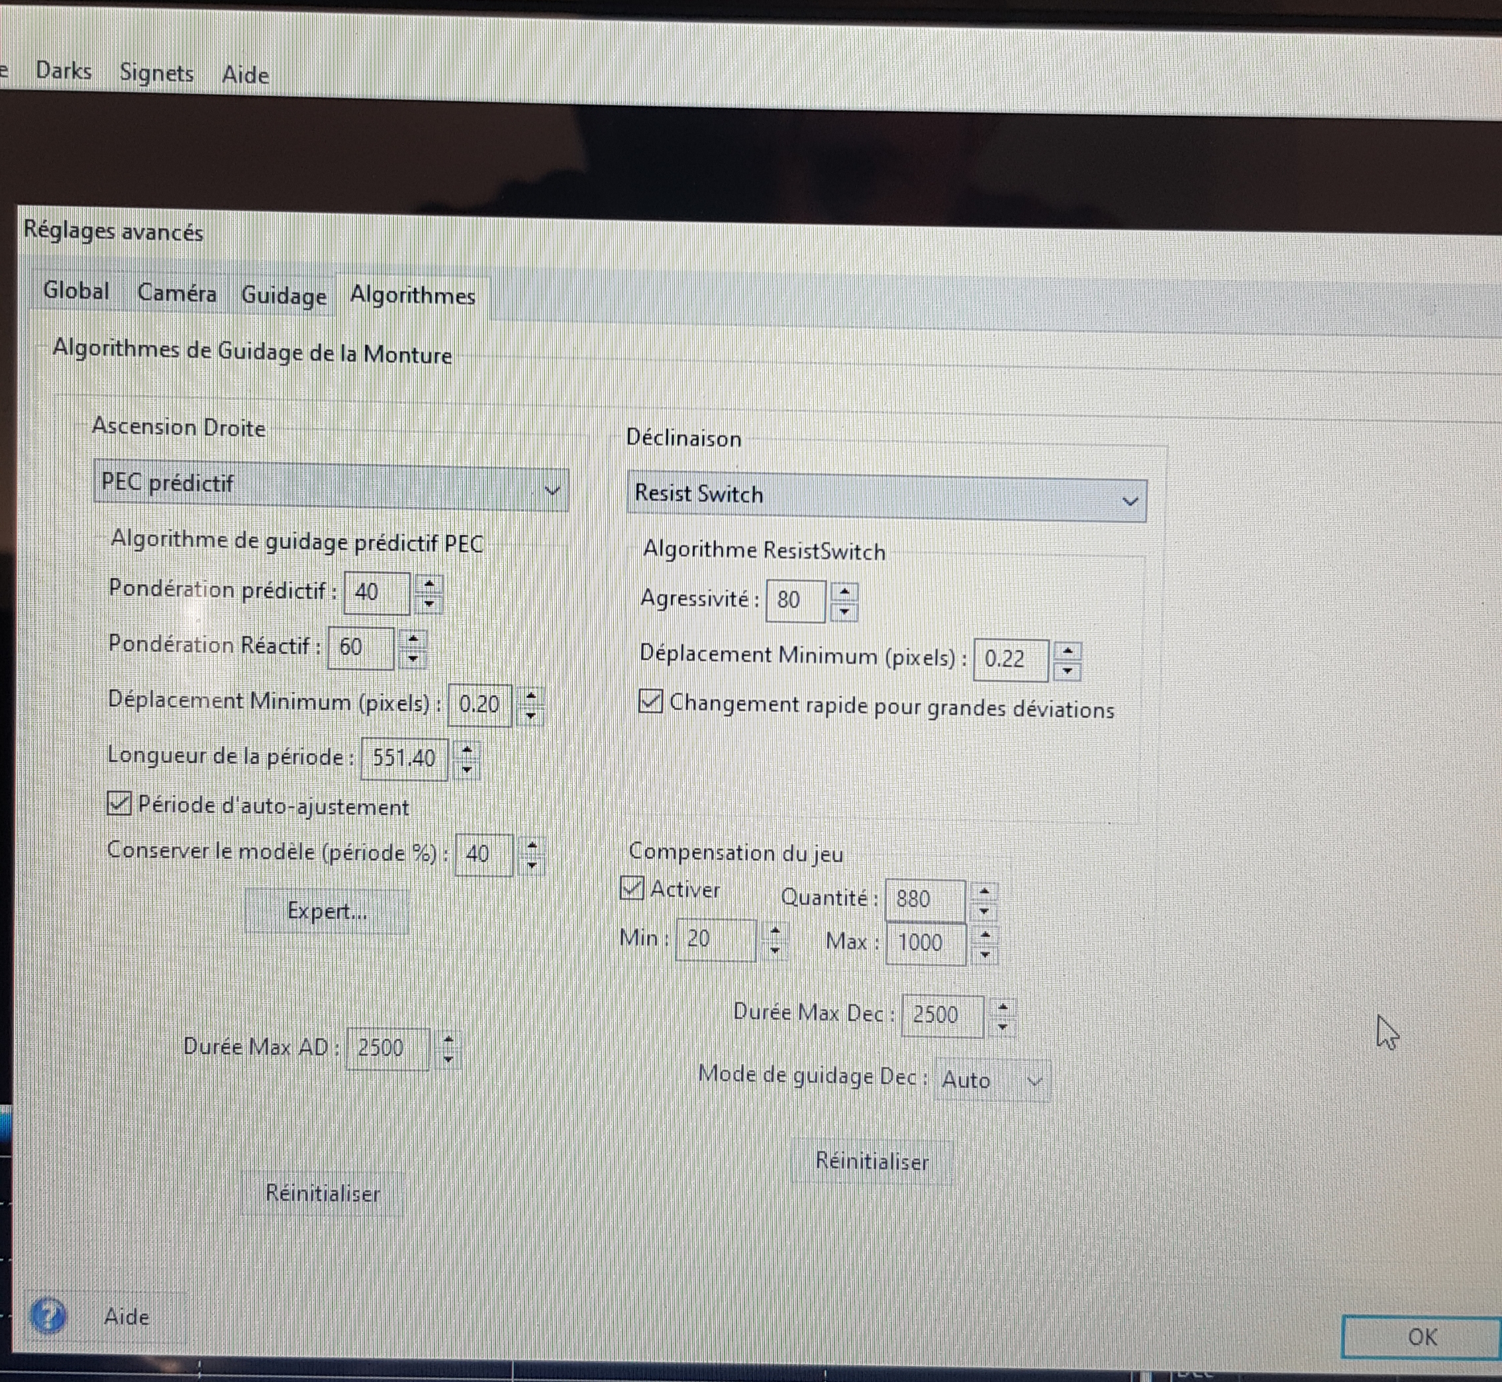Click the RA Déplacement Minimum input field
Viewport: 1502px width, 1382px height.
(x=479, y=704)
